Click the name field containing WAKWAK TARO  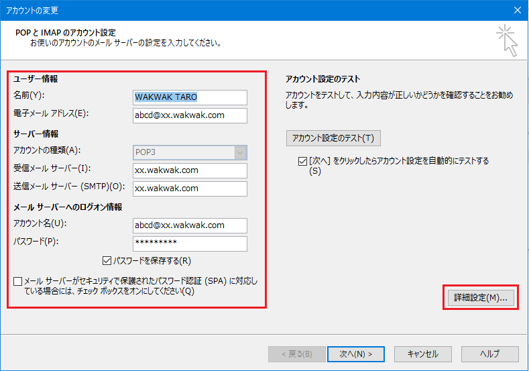(190, 97)
